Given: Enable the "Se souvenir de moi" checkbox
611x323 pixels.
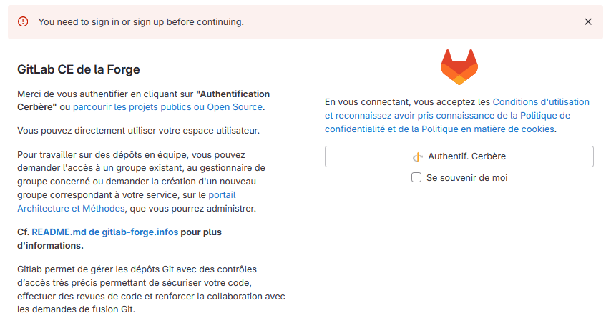Looking at the screenshot, I should point(416,177).
